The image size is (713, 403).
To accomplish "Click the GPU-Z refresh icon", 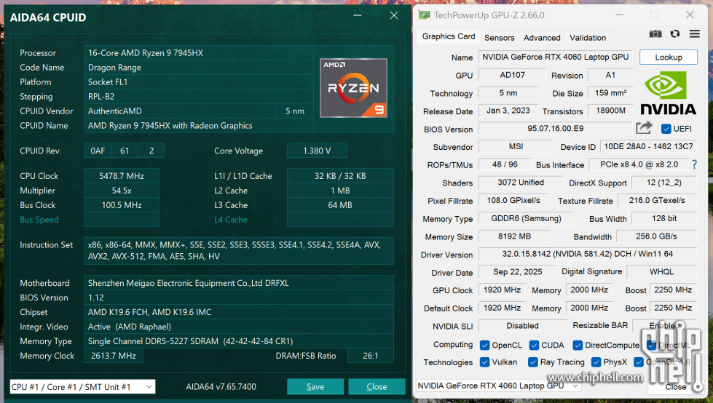I will tap(675, 34).
